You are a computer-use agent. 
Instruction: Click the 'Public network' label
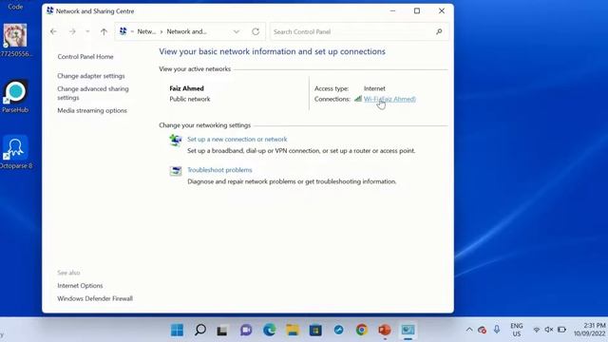point(190,99)
